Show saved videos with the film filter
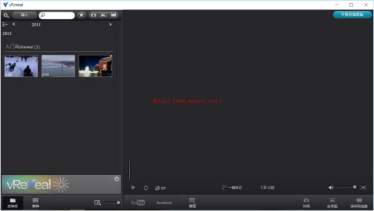This screenshot has height=211, width=374. (x=113, y=15)
